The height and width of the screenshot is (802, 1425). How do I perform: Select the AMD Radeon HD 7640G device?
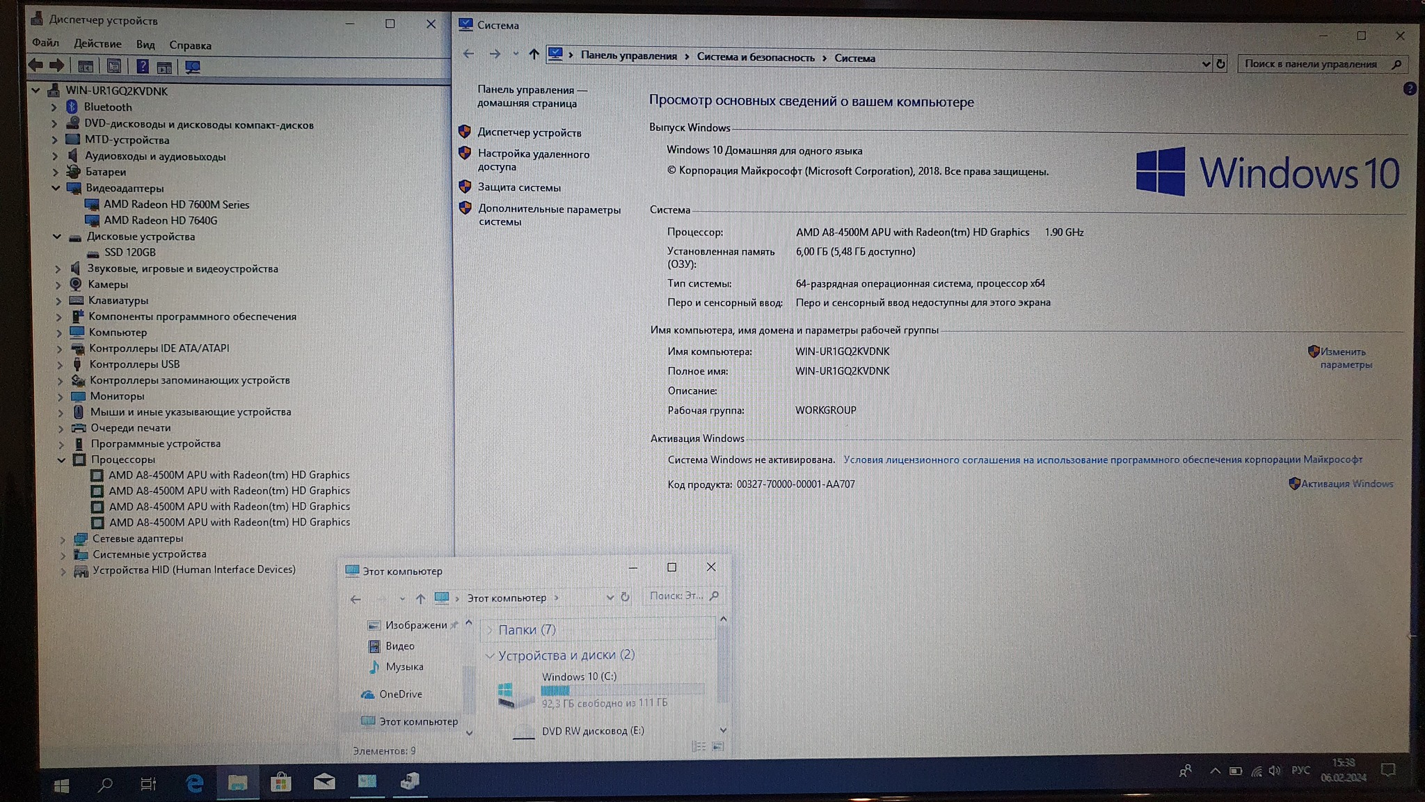point(160,221)
